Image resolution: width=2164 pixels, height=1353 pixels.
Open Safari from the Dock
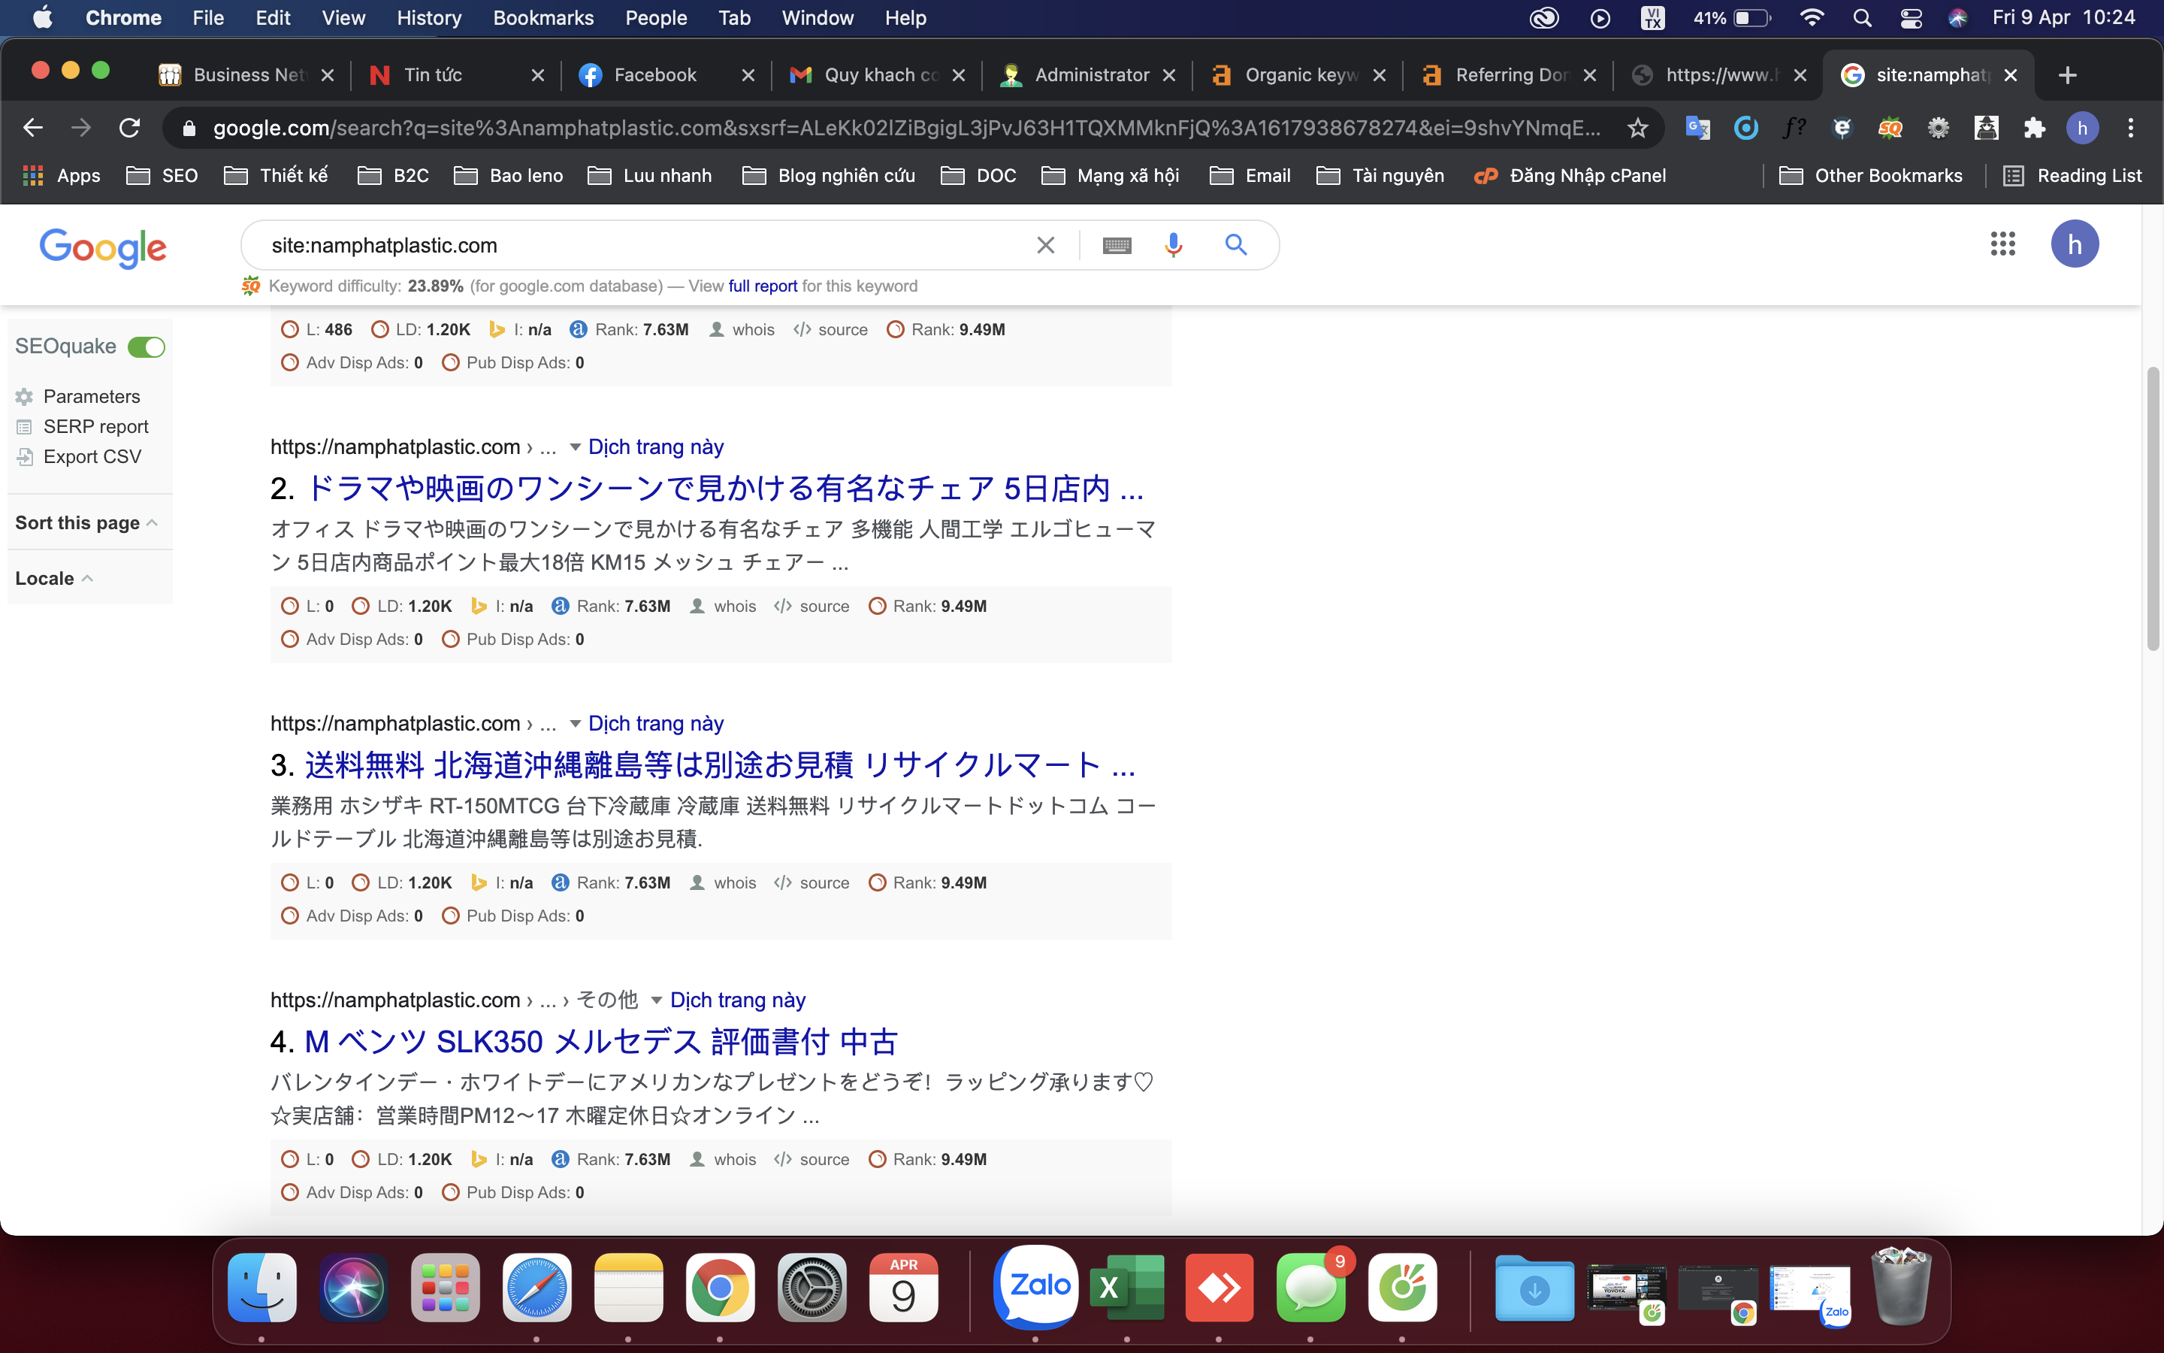point(536,1287)
